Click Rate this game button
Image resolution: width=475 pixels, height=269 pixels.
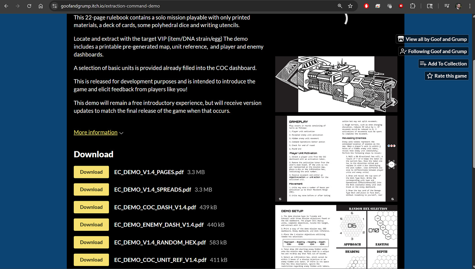point(447,76)
